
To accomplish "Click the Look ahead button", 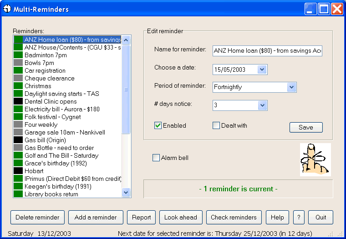I will tap(181, 217).
